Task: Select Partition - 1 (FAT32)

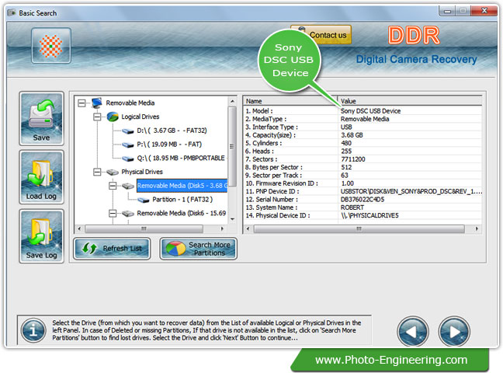Action: coord(182,200)
